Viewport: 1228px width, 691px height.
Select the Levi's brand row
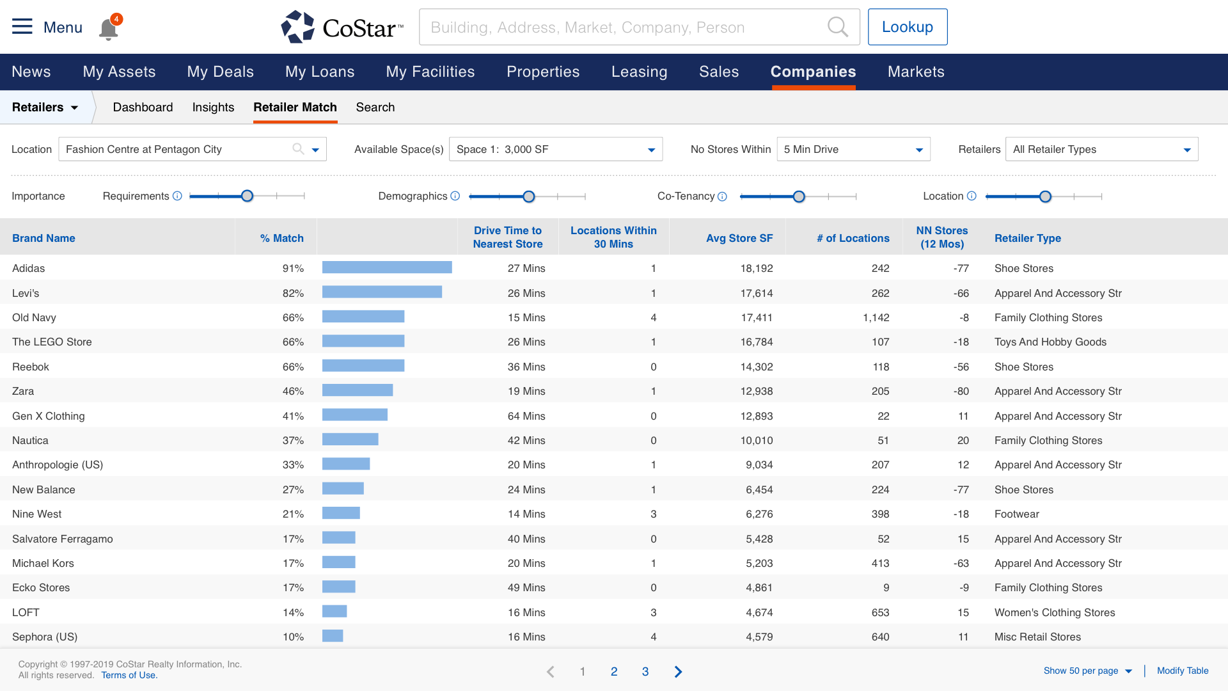[614, 293]
